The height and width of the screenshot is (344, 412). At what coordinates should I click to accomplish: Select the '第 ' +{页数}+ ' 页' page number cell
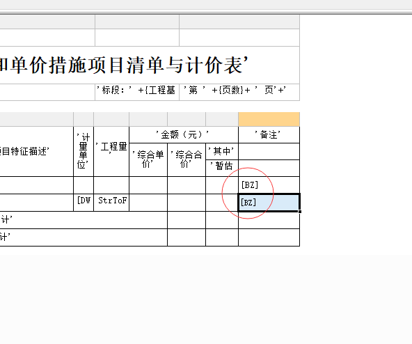[239, 92]
